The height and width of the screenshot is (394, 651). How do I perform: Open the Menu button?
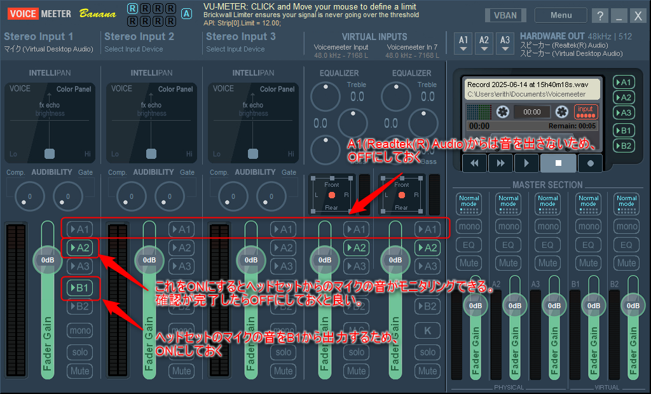pyautogui.click(x=561, y=15)
